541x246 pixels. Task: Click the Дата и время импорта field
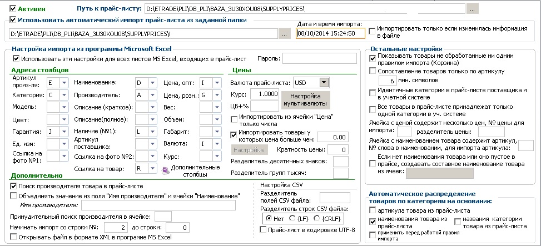(x=330, y=33)
